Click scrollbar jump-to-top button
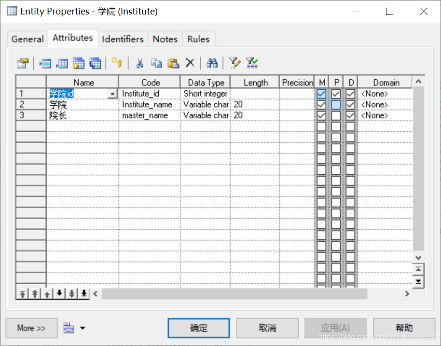Image resolution: width=441 pixels, height=346 pixels. coord(418,269)
